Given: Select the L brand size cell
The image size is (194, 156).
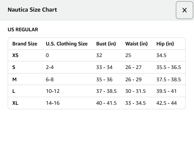Looking at the screenshot, I should (14, 91).
